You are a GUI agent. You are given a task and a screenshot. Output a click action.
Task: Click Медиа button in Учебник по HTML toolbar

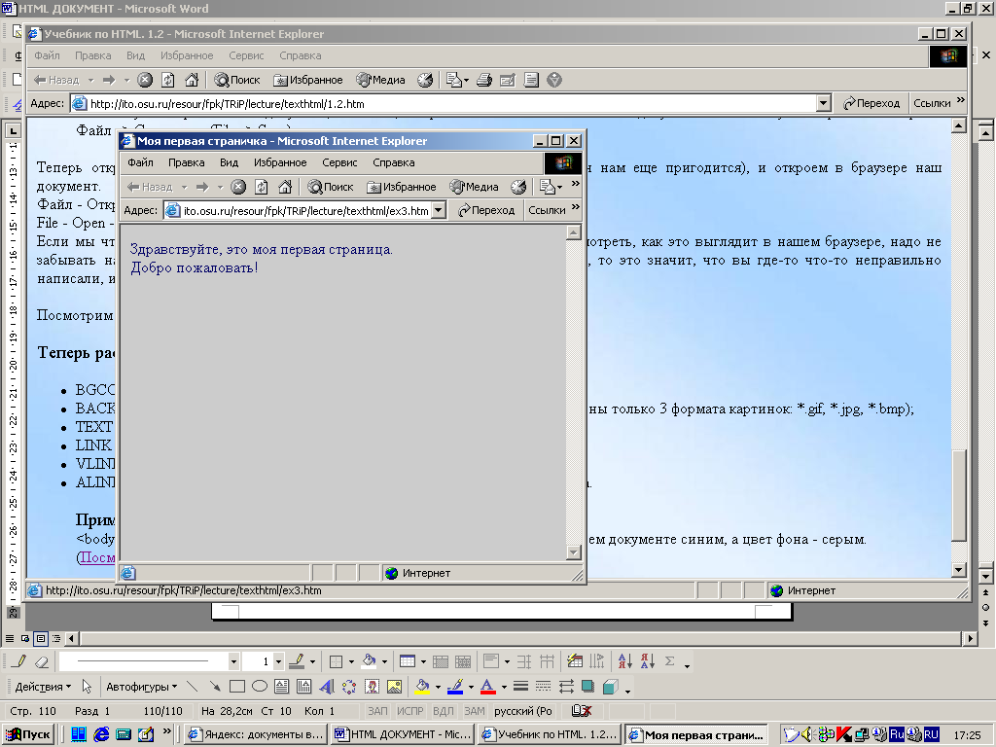pos(380,80)
